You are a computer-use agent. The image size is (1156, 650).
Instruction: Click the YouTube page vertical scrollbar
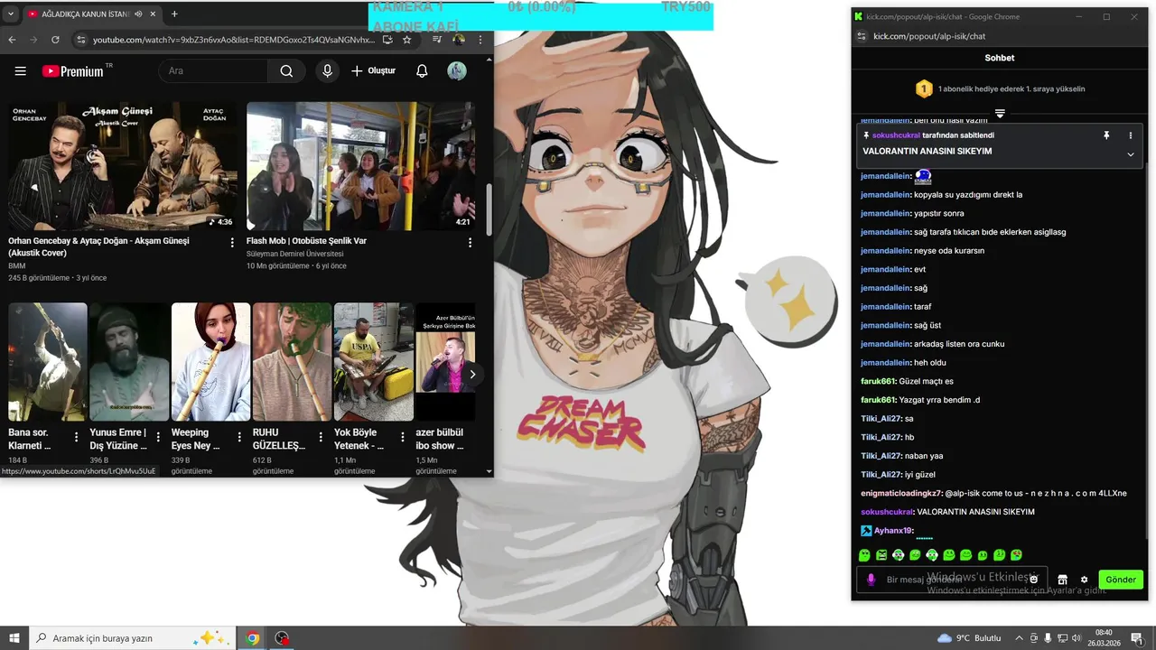(489, 209)
